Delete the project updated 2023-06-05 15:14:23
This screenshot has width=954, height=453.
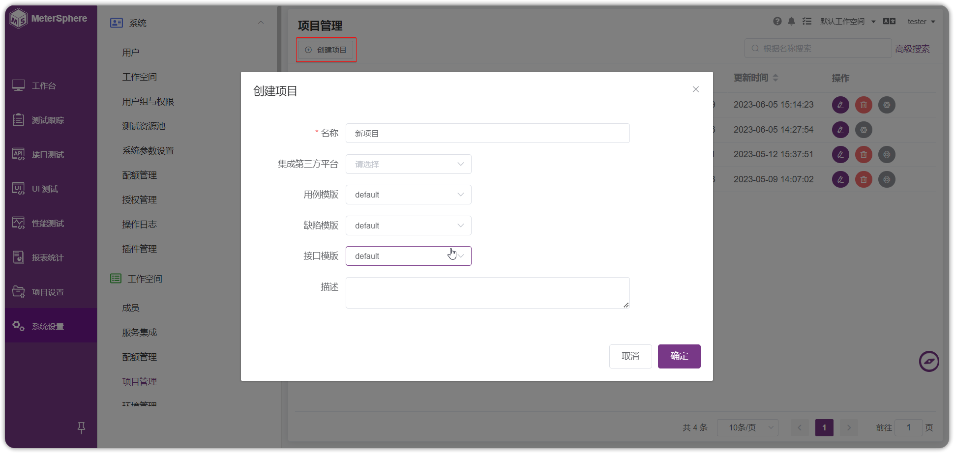coord(864,105)
